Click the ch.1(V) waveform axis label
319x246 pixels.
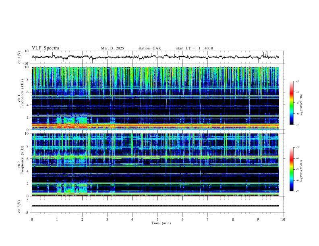point(19,57)
